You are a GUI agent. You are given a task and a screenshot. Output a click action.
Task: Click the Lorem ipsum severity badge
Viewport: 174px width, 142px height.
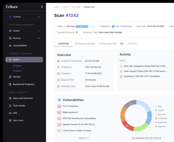click(59, 131)
